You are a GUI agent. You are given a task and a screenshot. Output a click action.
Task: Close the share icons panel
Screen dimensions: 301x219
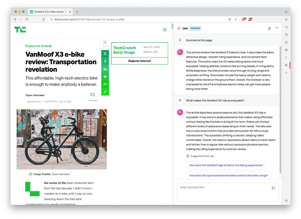point(105,42)
